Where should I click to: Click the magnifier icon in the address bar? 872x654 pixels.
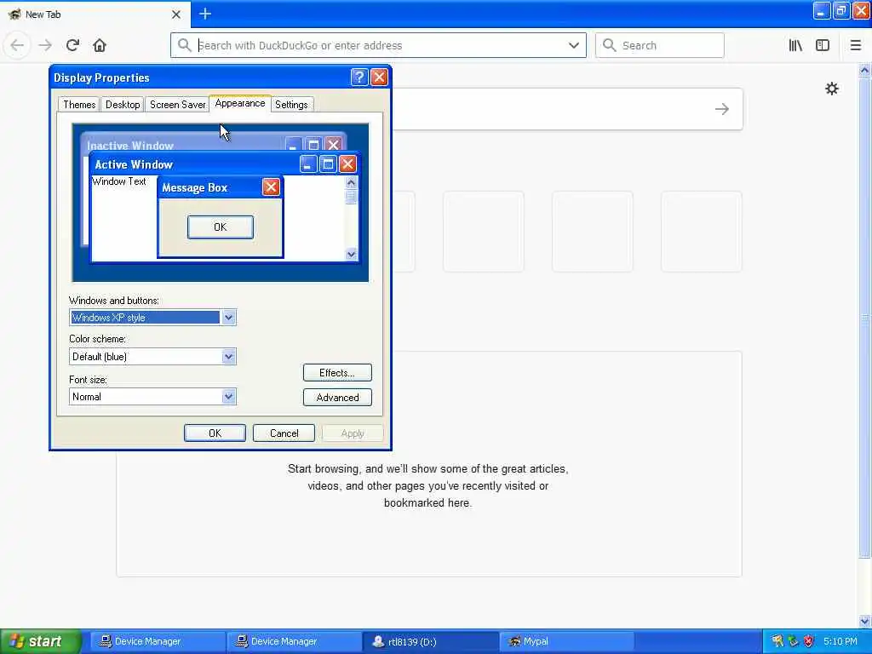point(185,45)
